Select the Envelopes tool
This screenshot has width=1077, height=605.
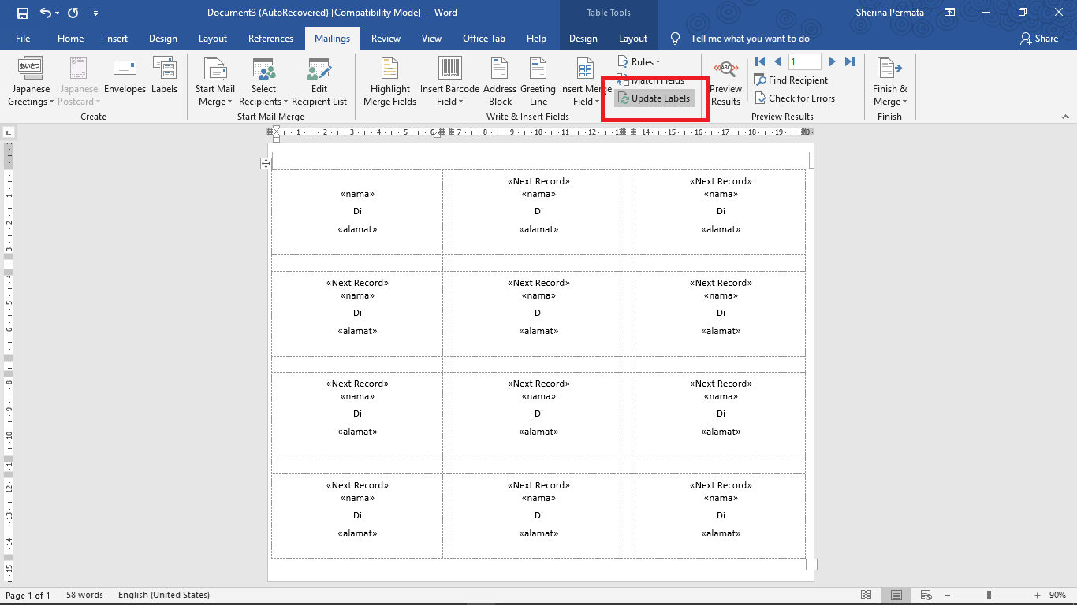tap(125, 79)
